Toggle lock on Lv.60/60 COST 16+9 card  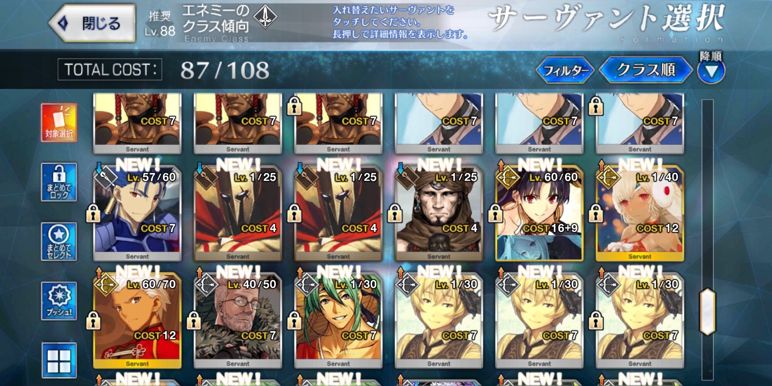(x=495, y=213)
